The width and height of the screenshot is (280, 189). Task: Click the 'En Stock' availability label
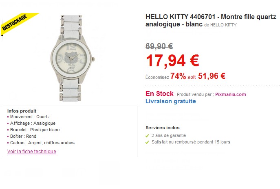click(159, 94)
